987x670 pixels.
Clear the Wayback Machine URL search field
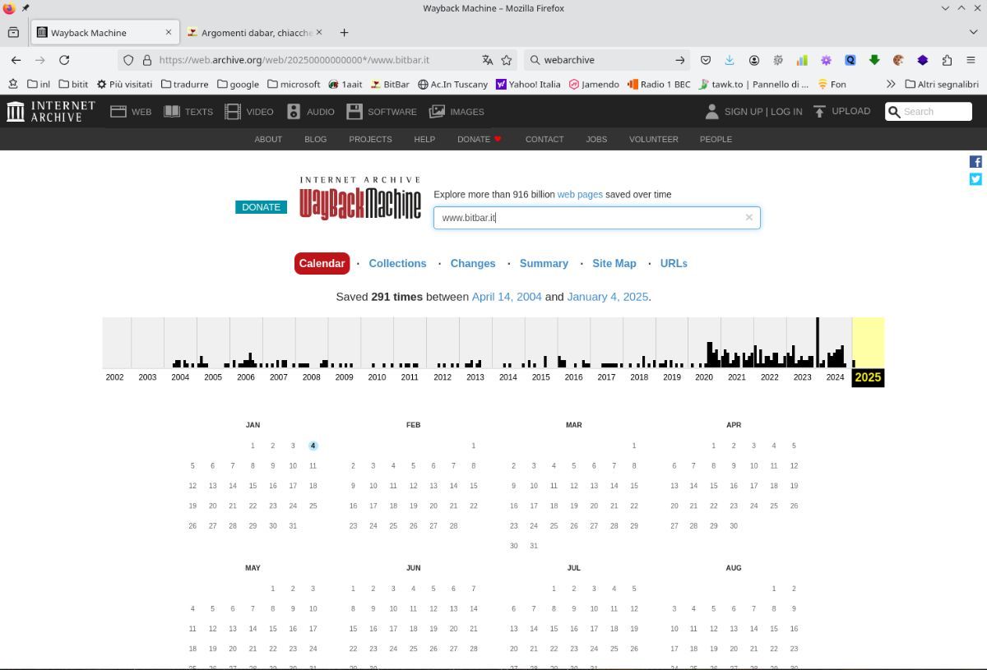748,218
